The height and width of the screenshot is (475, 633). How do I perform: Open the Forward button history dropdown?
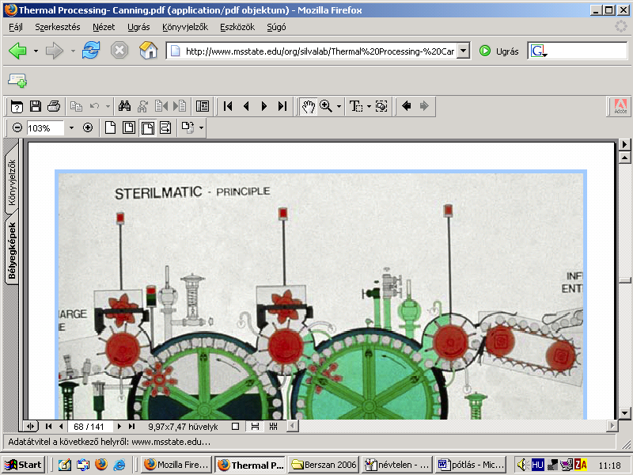coord(73,51)
